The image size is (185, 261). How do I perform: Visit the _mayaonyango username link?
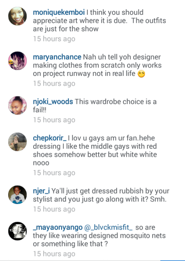(58, 227)
